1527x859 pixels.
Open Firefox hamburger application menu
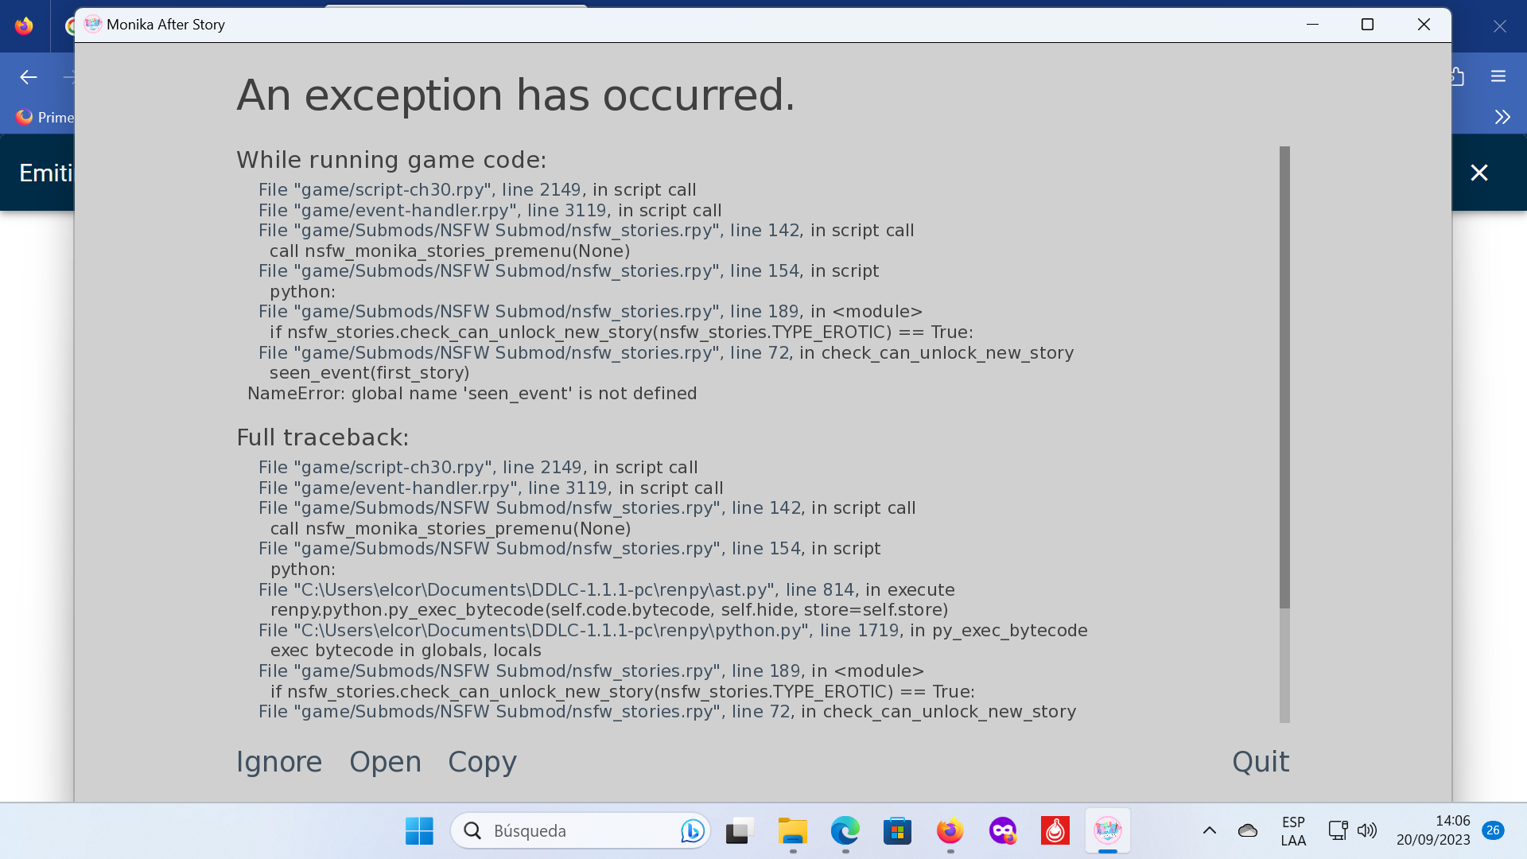1498,76
